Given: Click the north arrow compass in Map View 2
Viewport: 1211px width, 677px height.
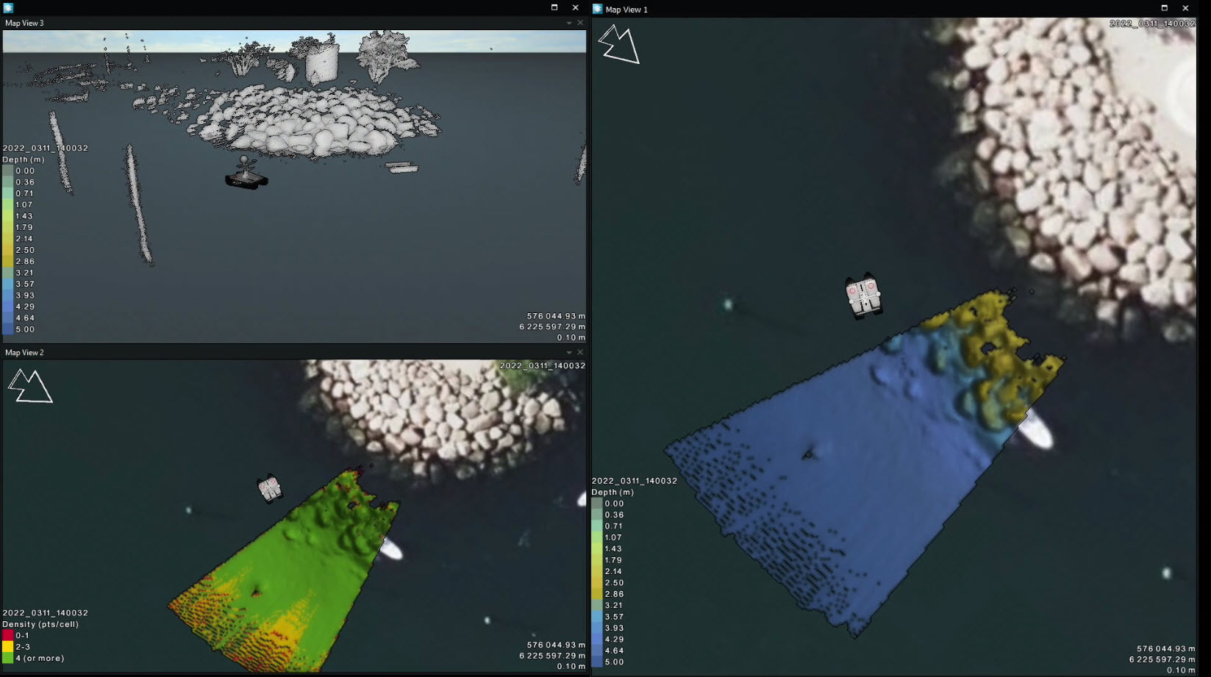Looking at the screenshot, I should pos(31,385).
